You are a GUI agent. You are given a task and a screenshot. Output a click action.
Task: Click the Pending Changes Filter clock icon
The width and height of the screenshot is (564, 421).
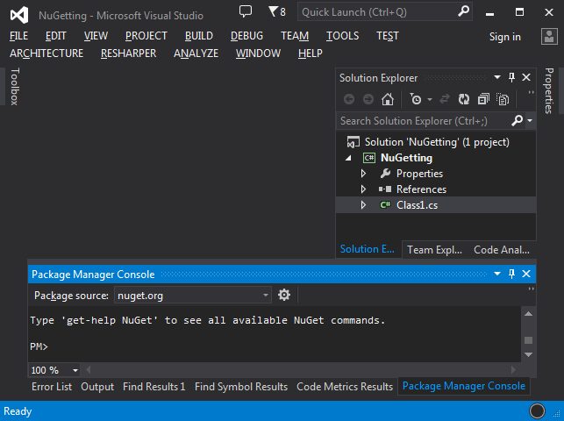point(416,99)
